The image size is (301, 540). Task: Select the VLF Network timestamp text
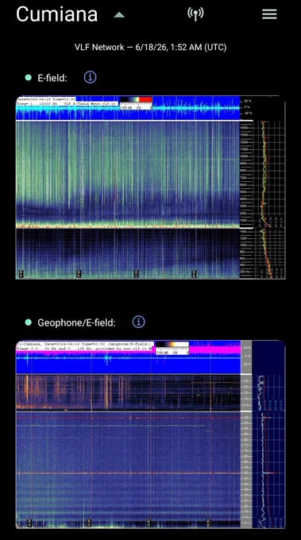pyautogui.click(x=151, y=47)
